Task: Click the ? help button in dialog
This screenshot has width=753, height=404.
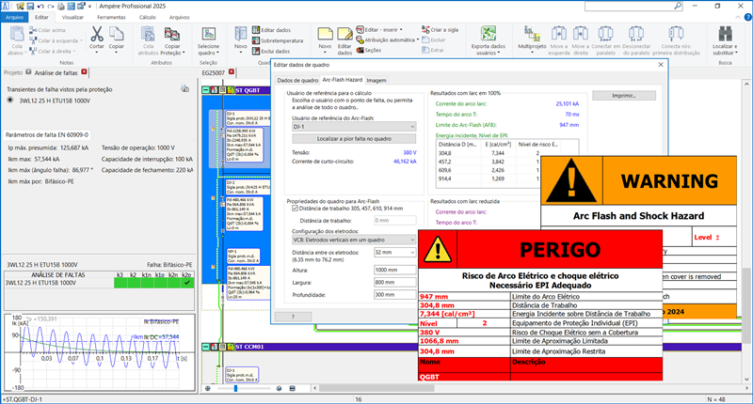Action: point(293,317)
